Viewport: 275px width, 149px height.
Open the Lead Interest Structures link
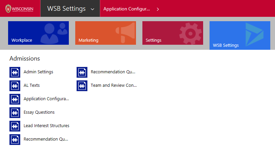(46, 126)
